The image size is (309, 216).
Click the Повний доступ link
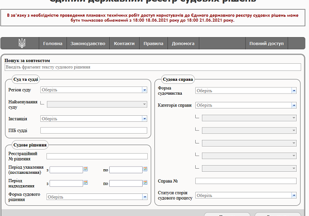[266, 44]
